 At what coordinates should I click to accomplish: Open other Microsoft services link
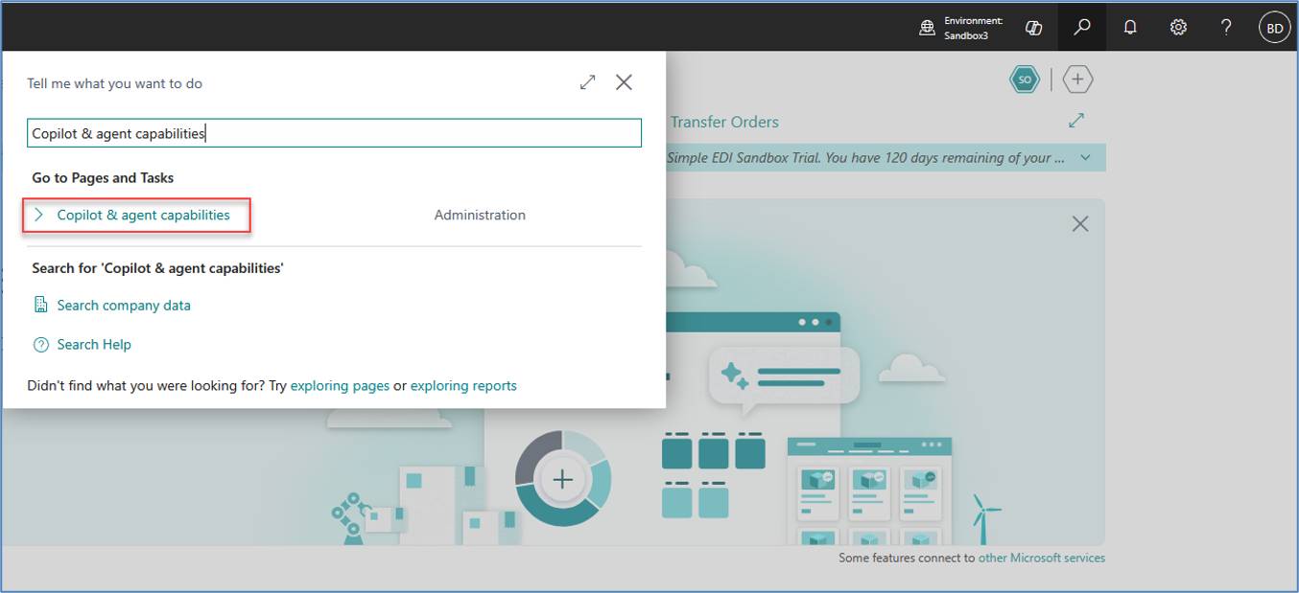[1042, 558]
